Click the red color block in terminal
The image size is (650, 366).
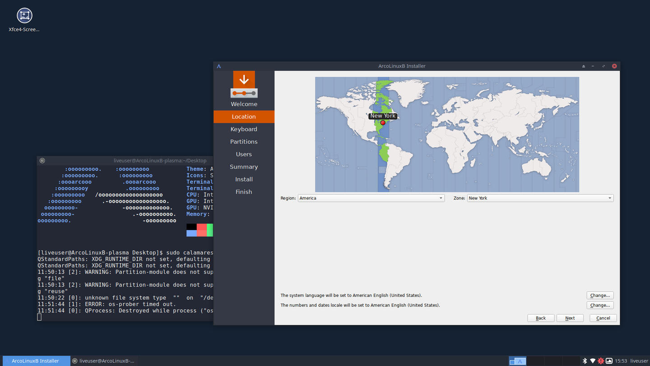coord(202,230)
